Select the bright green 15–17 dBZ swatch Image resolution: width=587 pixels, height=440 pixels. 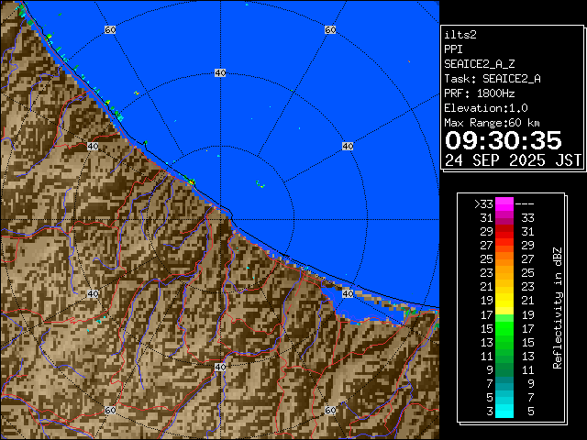[x=504, y=327]
